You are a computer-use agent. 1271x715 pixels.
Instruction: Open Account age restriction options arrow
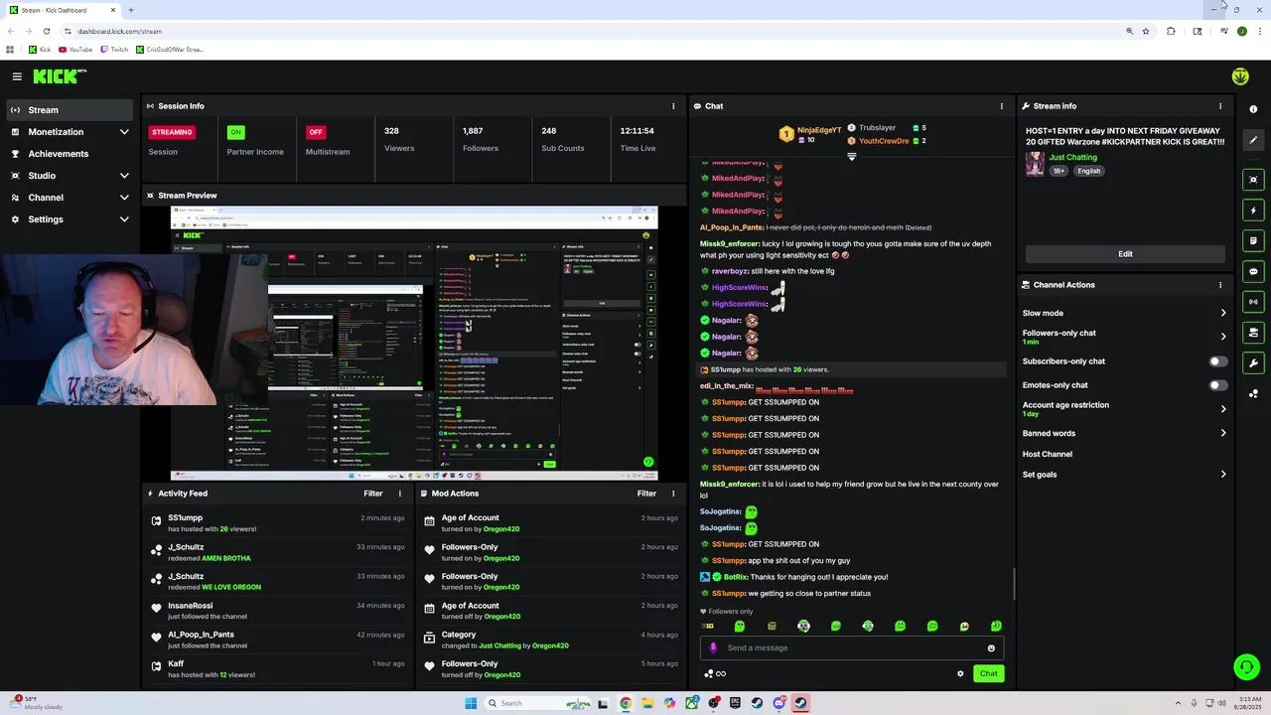pos(1223,409)
